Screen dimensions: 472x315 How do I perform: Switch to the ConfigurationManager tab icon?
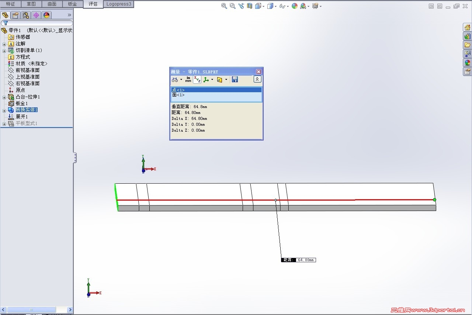(x=26, y=15)
